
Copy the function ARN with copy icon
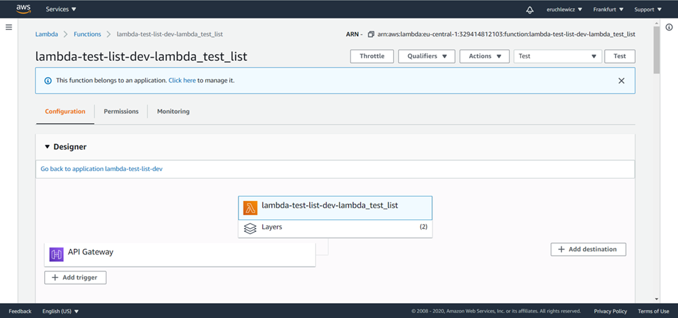point(371,34)
